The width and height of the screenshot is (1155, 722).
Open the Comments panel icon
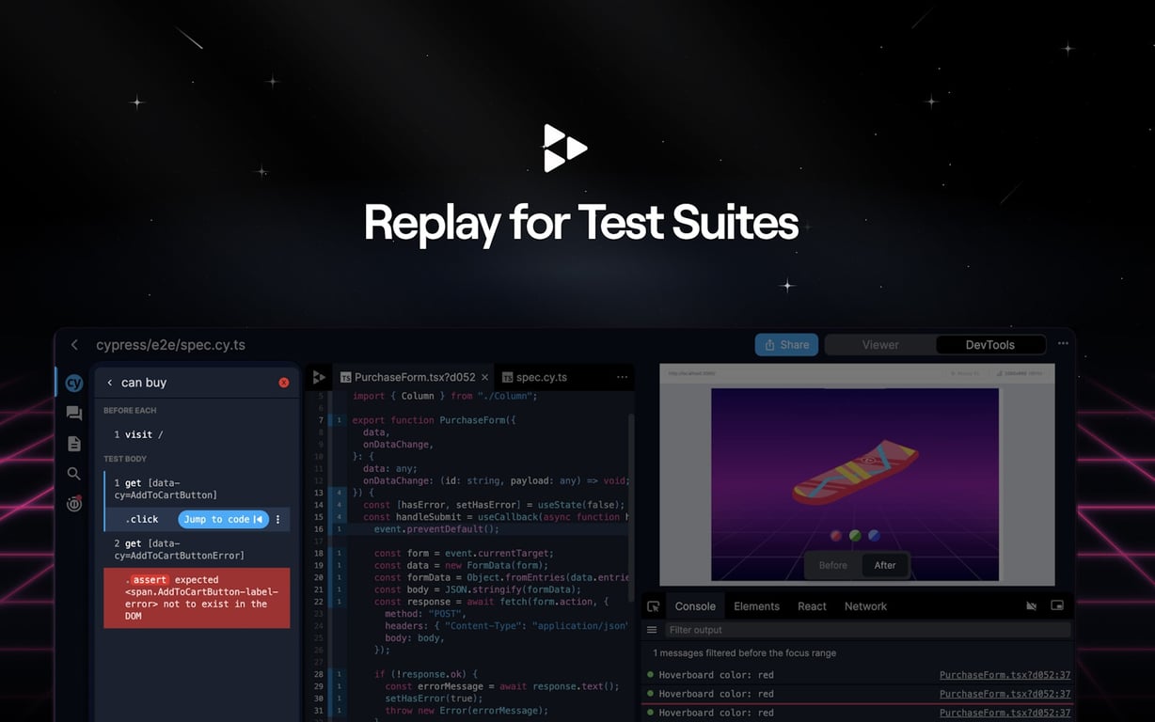click(x=73, y=413)
